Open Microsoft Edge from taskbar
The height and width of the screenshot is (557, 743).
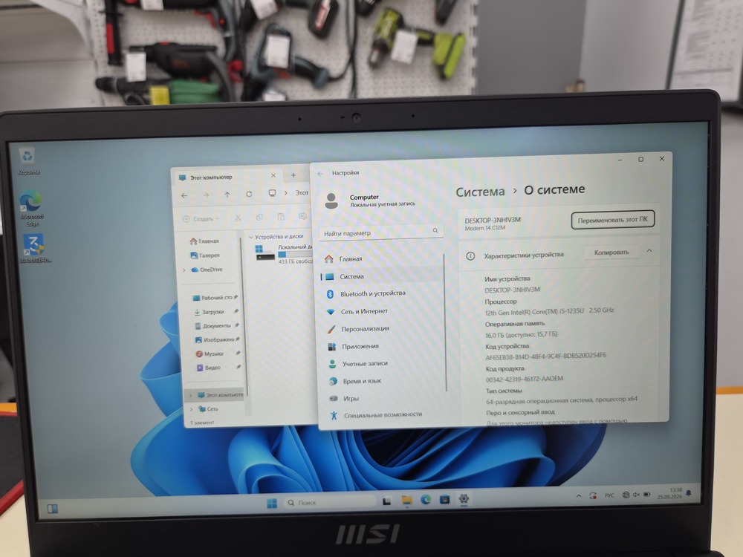point(426,499)
